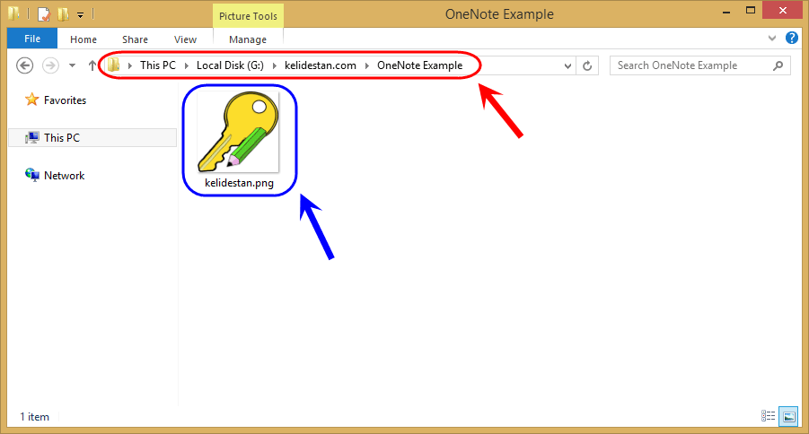The image size is (809, 434).
Task: Switch to large icons view in status bar
Action: coord(789,416)
